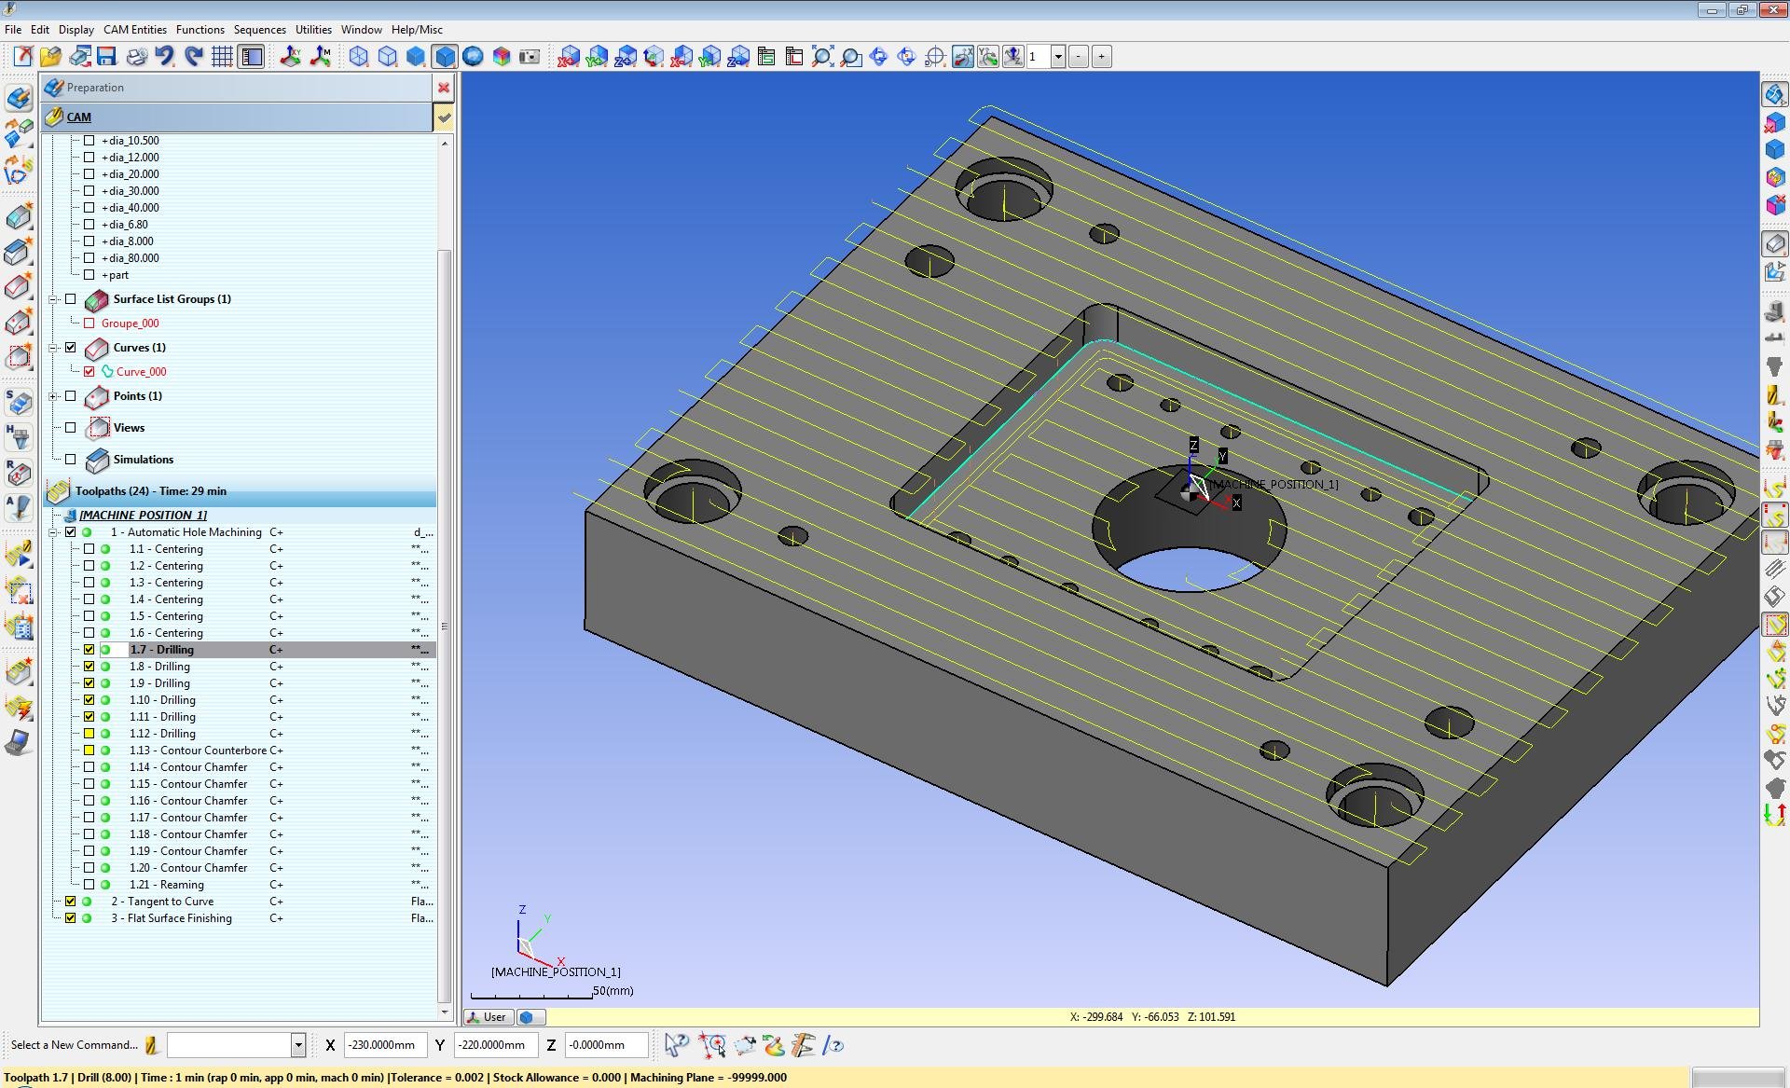
Task: Click the camera snapshot icon
Action: pos(530,57)
